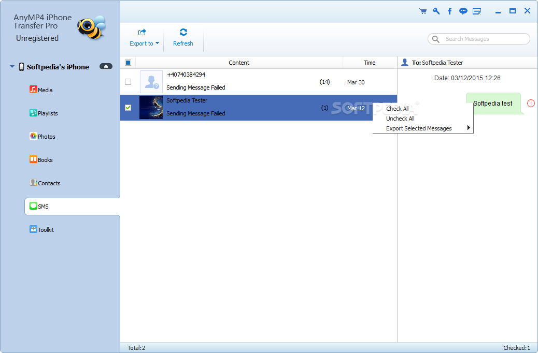Uncheck the Softpedia Tester conversation checkbox

pyautogui.click(x=128, y=108)
